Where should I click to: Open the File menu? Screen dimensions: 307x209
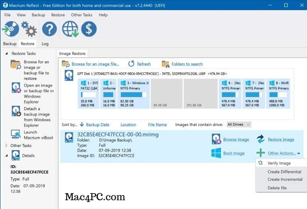click(7, 15)
